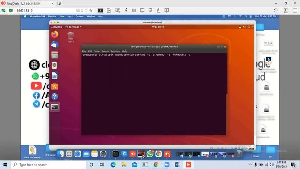Open the Files manager in Ubuntu dock
The height and width of the screenshot is (169, 300).
tap(54, 55)
